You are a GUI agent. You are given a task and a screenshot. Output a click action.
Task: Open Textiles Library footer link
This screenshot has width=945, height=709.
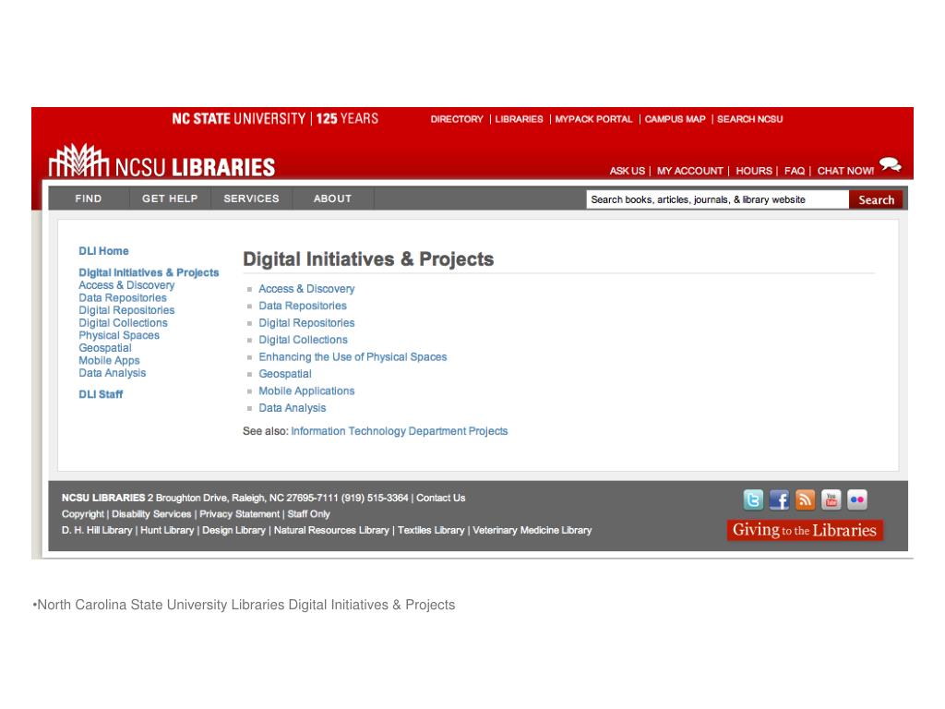[431, 531]
